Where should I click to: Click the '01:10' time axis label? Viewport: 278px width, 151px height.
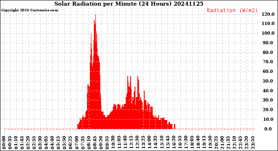[16, 143]
